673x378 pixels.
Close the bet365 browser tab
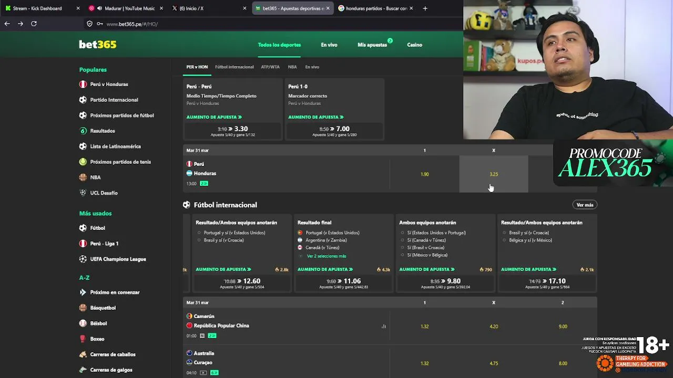pos(329,8)
